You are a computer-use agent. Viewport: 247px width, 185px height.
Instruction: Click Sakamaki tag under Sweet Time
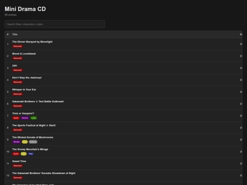point(17,166)
